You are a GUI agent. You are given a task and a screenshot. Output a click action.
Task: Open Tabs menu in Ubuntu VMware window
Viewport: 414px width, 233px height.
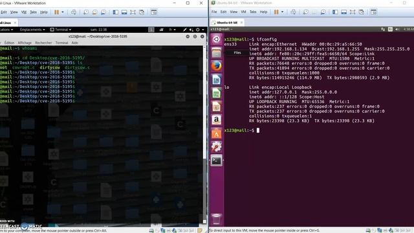click(253, 12)
